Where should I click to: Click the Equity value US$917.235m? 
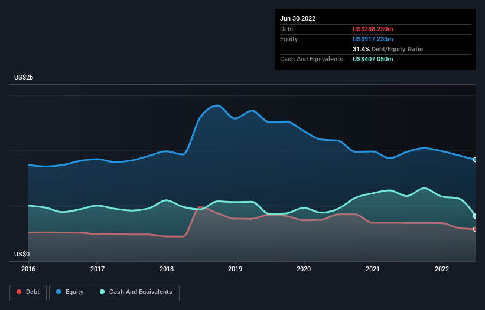coord(373,39)
